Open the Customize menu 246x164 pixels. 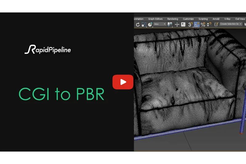coord(188,19)
